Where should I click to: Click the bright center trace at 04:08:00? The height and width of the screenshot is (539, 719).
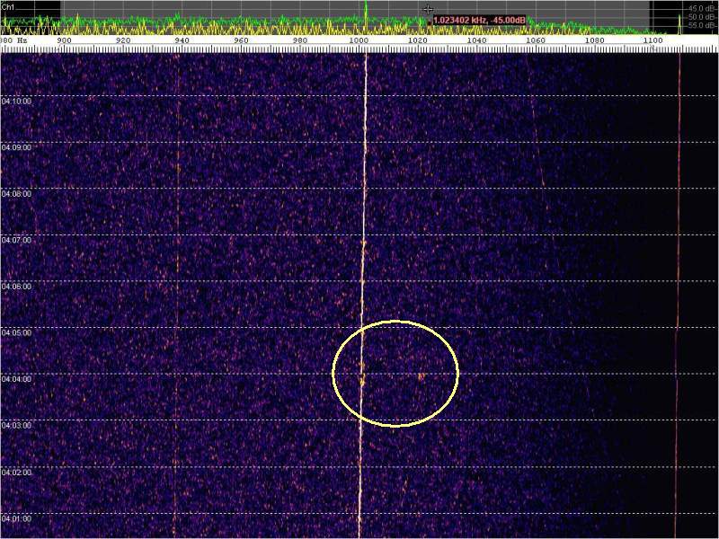(365, 192)
